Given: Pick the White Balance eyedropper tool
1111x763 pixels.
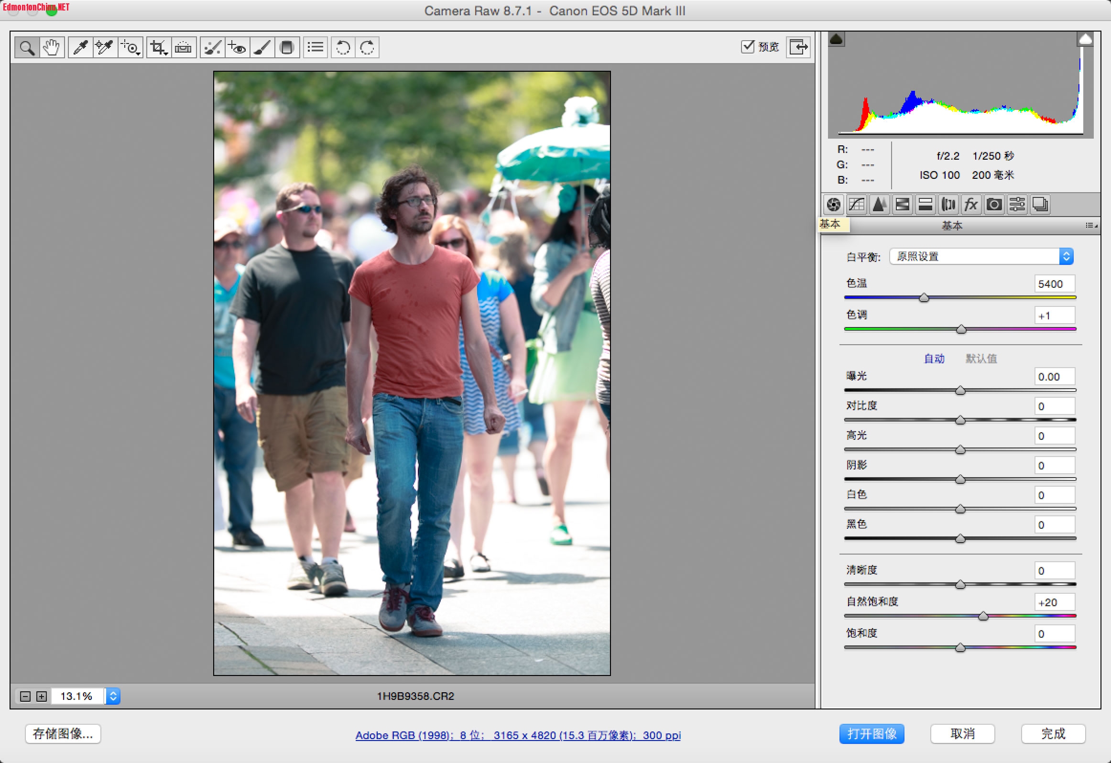Looking at the screenshot, I should pos(80,47).
